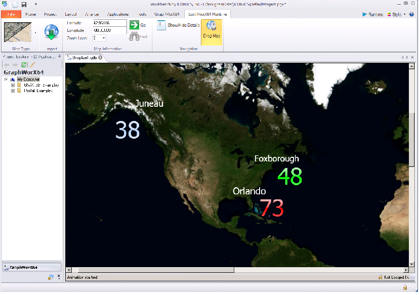The height and width of the screenshot is (295, 419).
Task: Open the Help question mark icon
Action: coord(411,14)
